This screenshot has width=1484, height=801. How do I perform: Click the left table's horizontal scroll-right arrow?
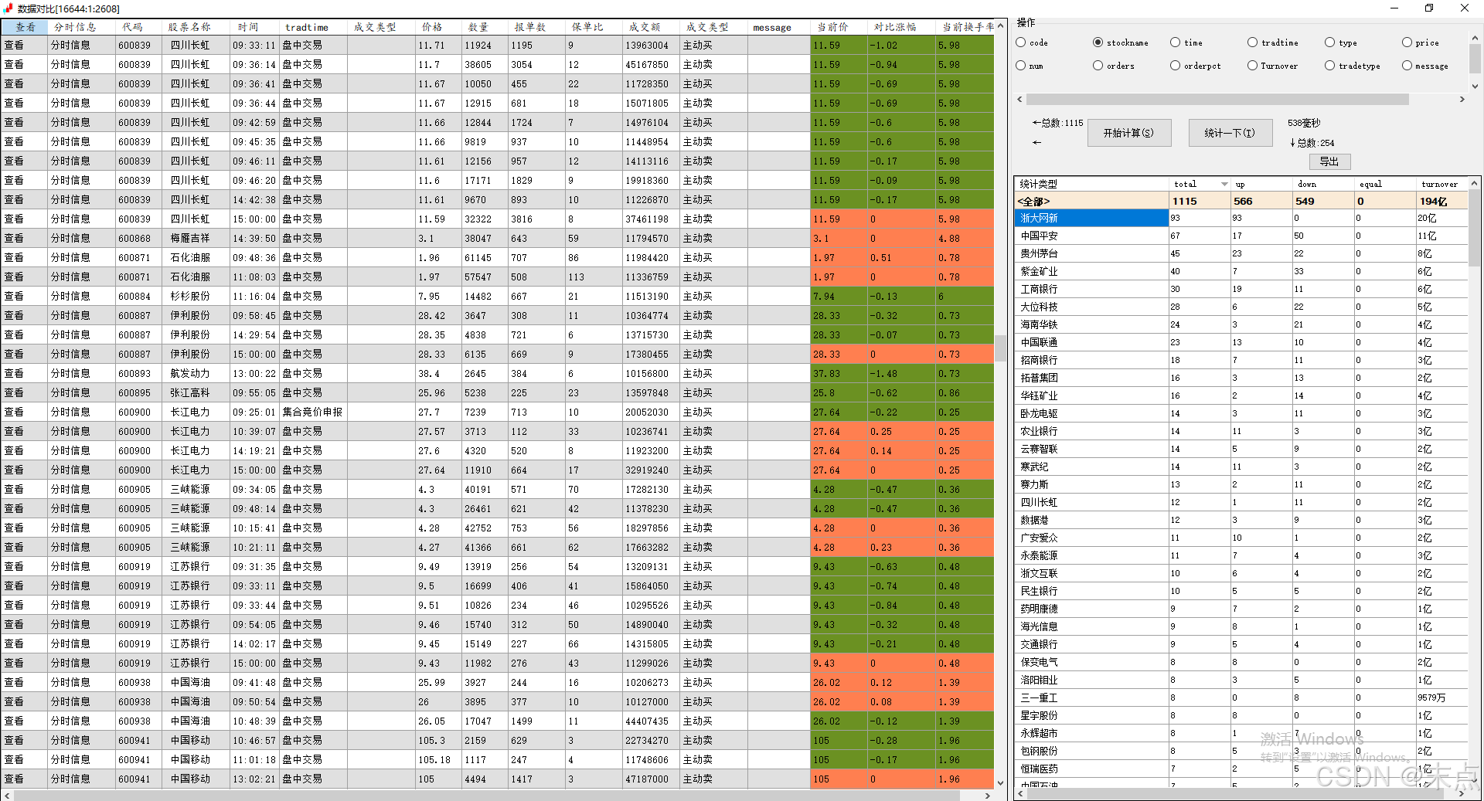pos(988,796)
